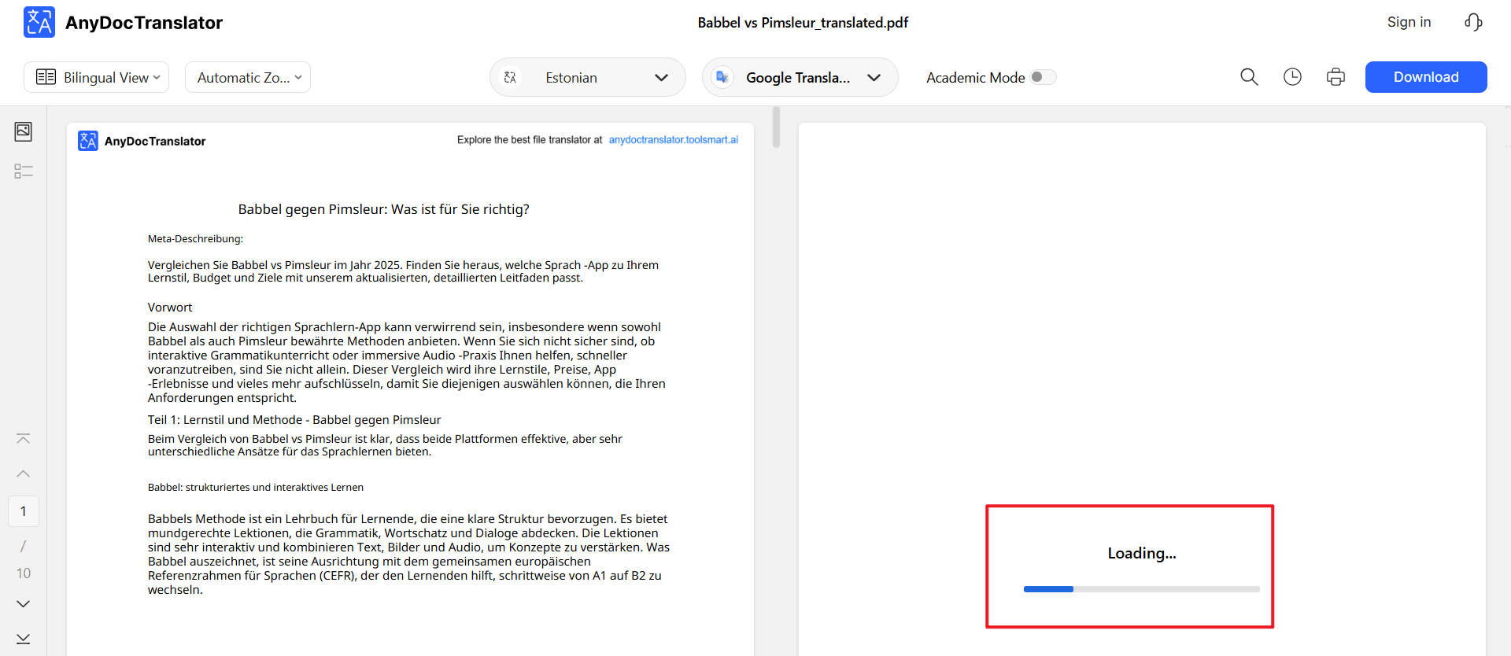Click the Meta-Deschreibung: label
The height and width of the screenshot is (656, 1511).
[195, 239]
